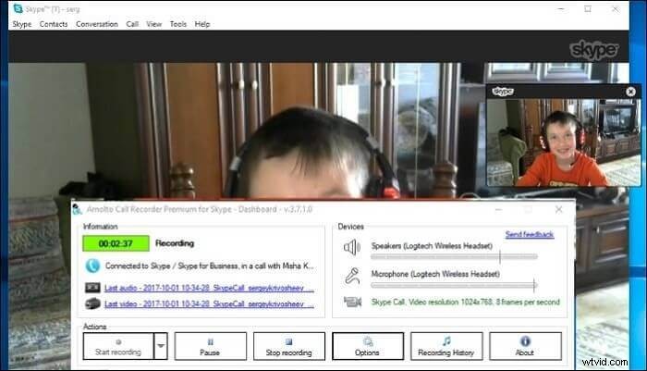Open the About dialog
647x371 pixels.
(525, 346)
